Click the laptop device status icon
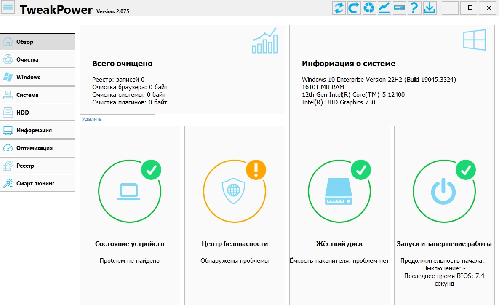The width and height of the screenshot is (499, 305). (129, 192)
